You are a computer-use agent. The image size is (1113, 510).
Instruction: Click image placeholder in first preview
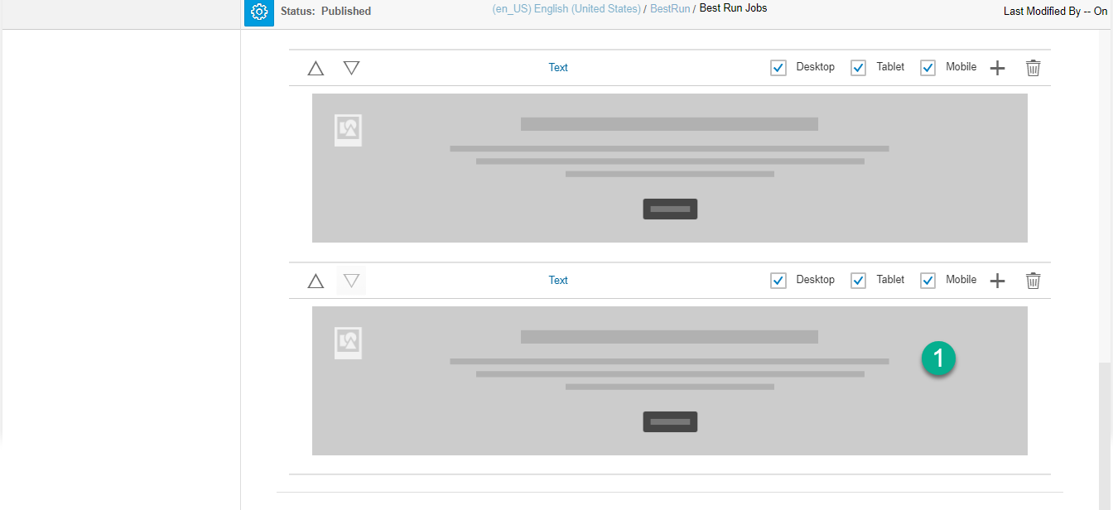tap(348, 130)
